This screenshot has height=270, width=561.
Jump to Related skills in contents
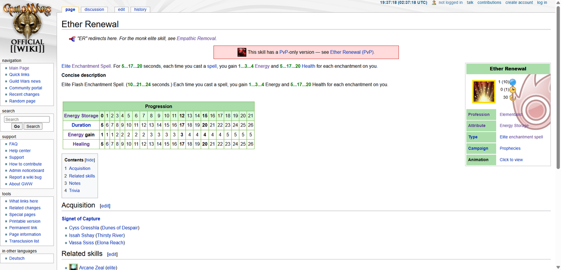[x=82, y=176]
